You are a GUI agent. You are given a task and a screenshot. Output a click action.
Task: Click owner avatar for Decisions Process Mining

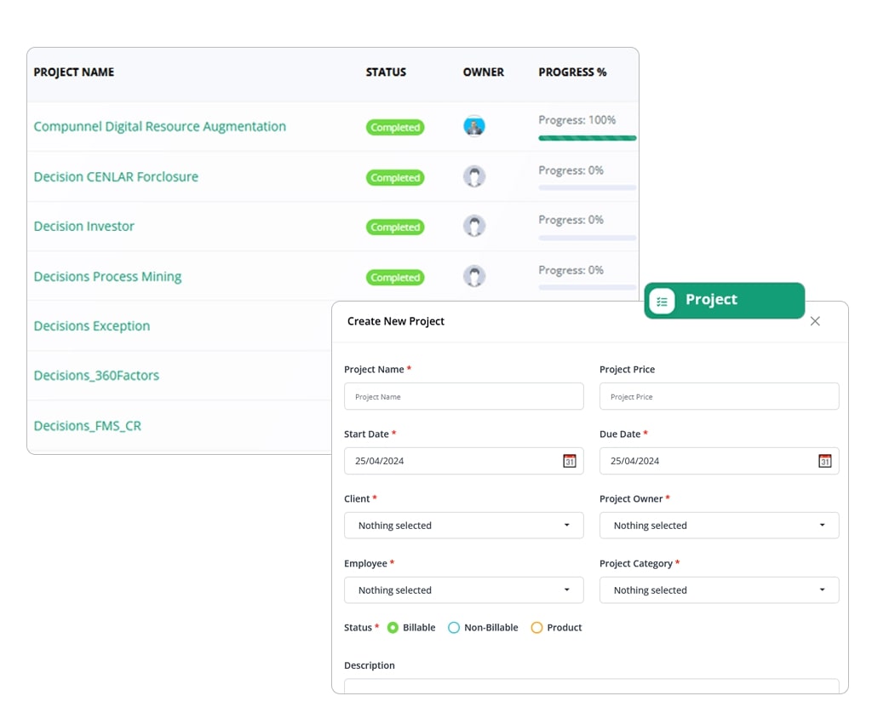[474, 276]
